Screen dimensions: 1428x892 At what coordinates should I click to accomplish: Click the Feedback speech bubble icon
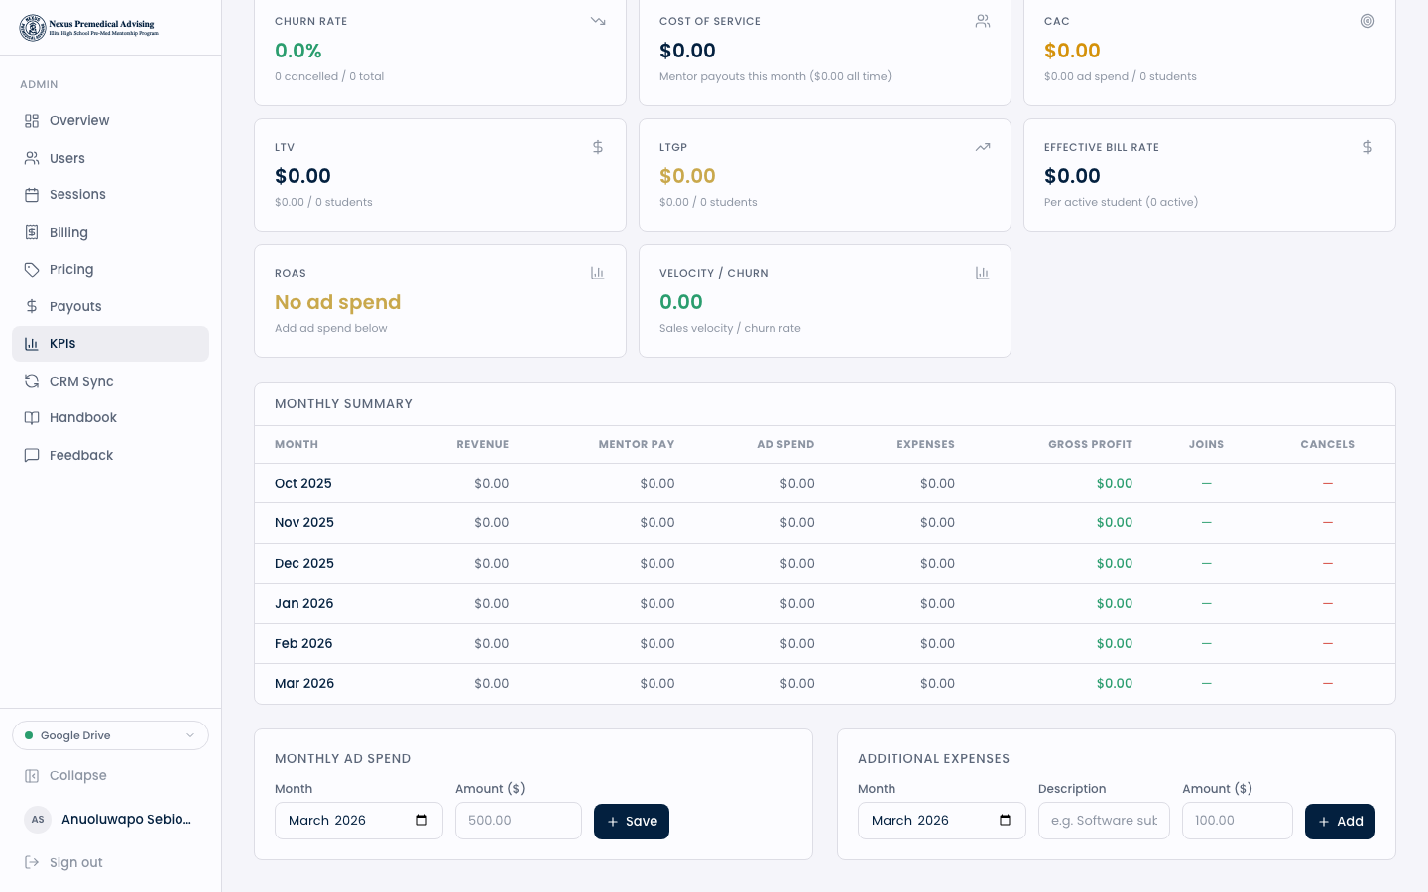point(32,455)
